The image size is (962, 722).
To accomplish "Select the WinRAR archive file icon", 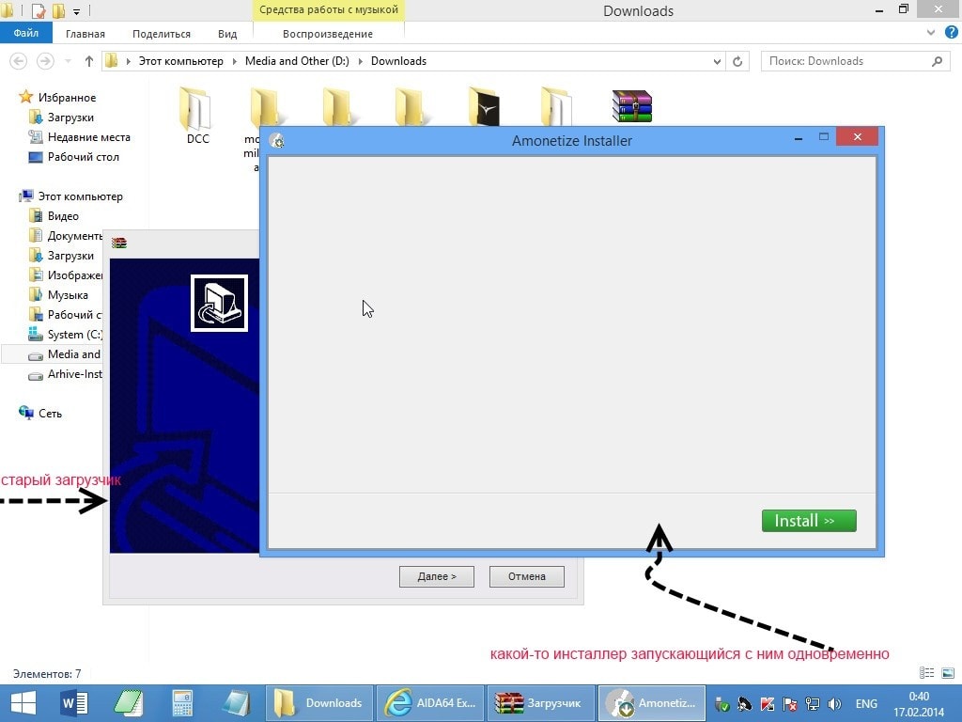I will pyautogui.click(x=632, y=106).
